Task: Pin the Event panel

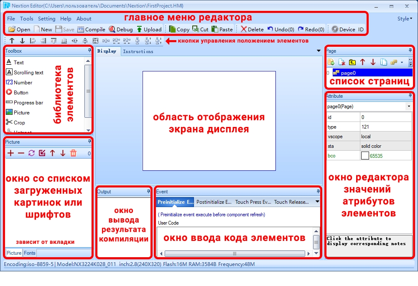Action: tap(318, 191)
